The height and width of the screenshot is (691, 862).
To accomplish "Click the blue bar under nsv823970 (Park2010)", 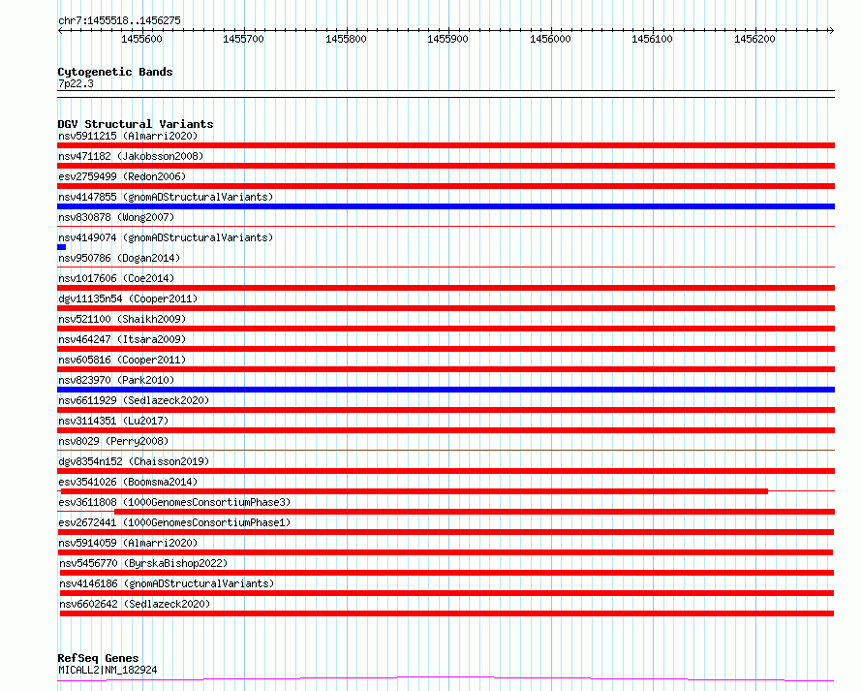I will click(x=446, y=390).
